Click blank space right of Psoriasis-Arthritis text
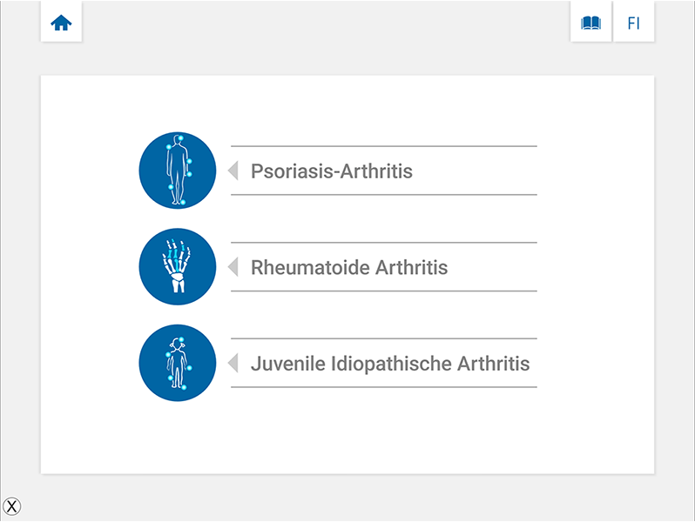Viewport: 695px width, 522px height. pyautogui.click(x=475, y=171)
